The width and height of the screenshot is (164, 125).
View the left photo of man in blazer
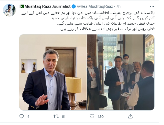point(53,72)
